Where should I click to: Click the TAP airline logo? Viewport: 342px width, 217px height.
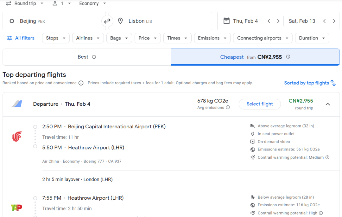click(16, 208)
